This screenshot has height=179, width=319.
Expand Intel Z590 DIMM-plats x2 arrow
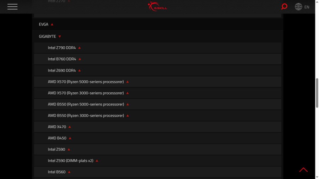pos(97,161)
